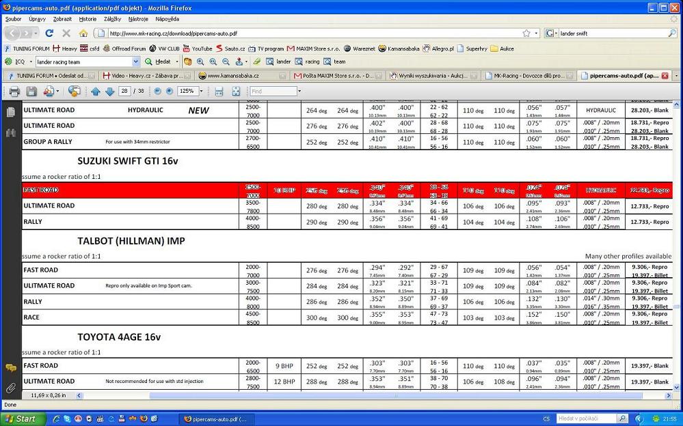Viewport: 683px width, 426px height.
Task: Click the PDF Print icon
Action: pos(14,91)
